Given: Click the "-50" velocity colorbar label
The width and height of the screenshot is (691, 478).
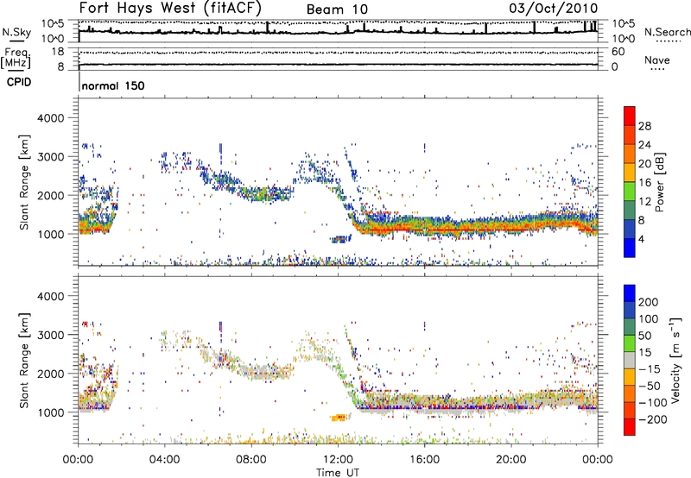Looking at the screenshot, I should (x=650, y=386).
